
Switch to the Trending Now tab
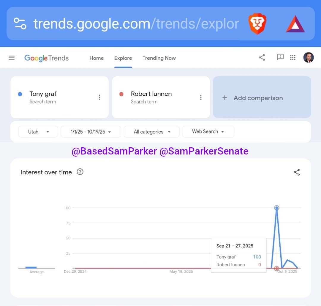coord(159,58)
